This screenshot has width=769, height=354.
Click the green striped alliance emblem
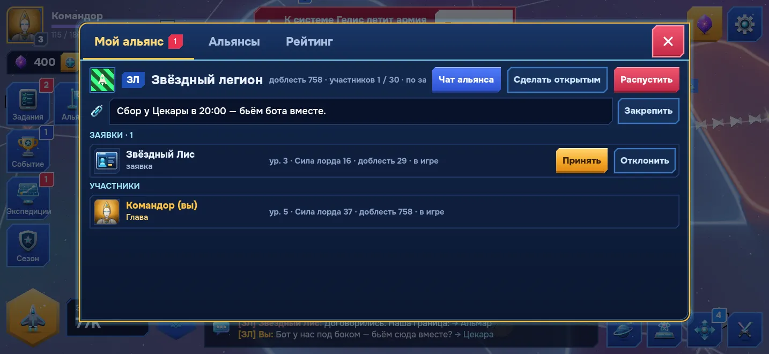[102, 80]
